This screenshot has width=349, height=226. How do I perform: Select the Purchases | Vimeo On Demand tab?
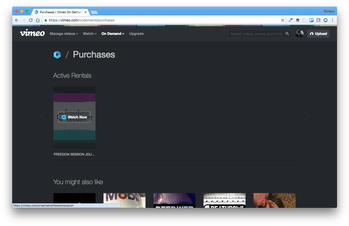tap(61, 12)
